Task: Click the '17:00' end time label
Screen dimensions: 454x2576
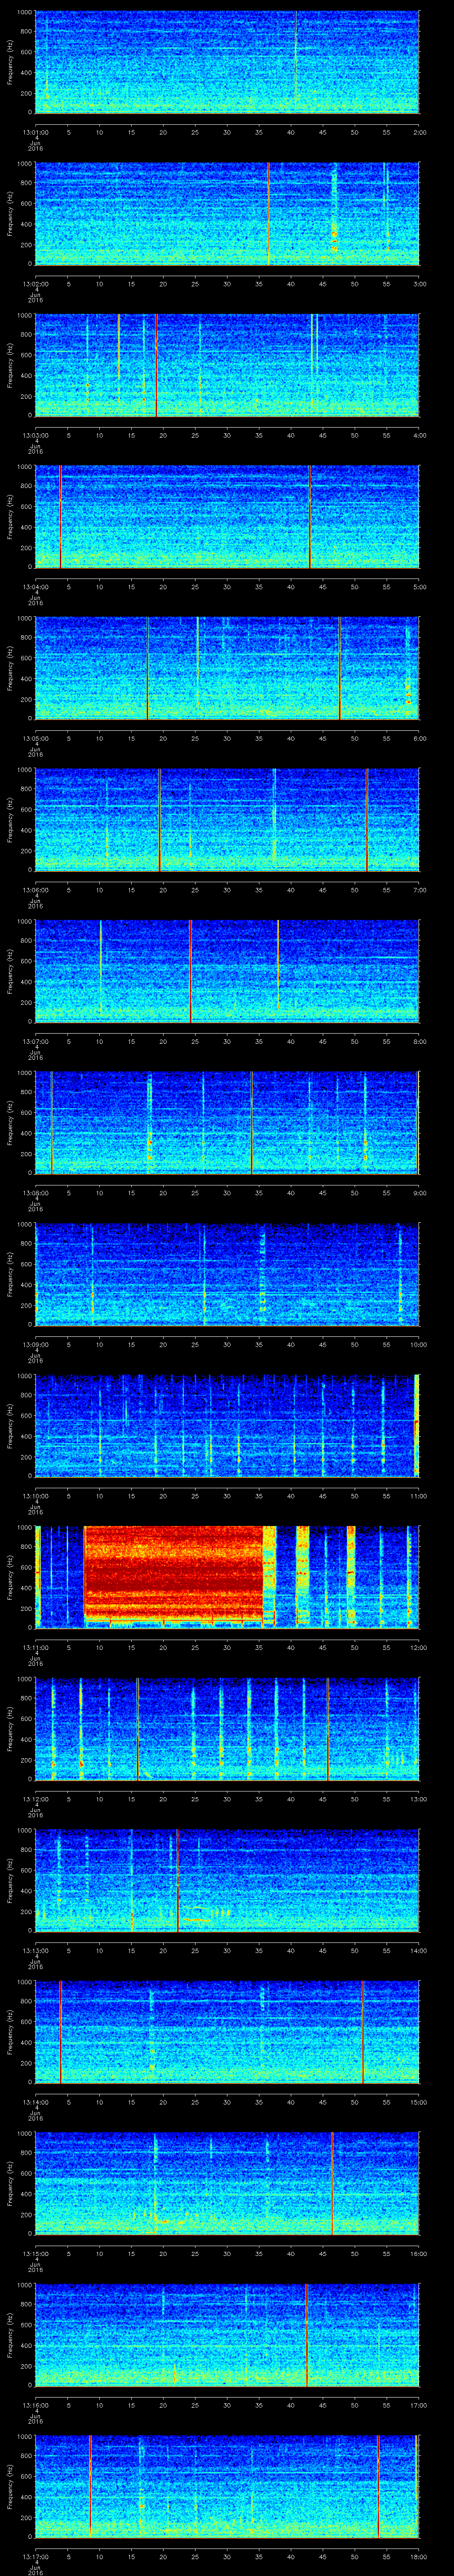Action: [x=418, y=2405]
